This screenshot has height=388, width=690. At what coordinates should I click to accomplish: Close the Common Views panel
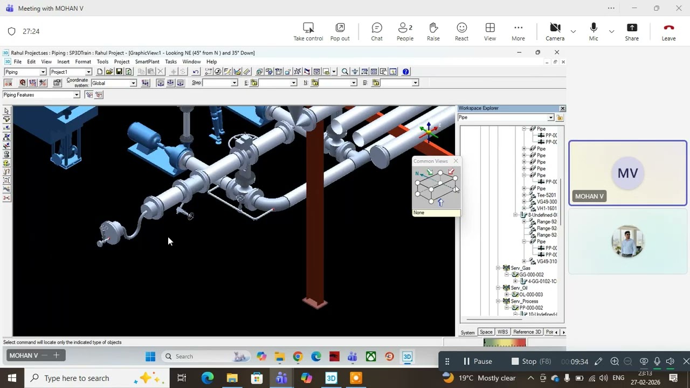tap(456, 161)
